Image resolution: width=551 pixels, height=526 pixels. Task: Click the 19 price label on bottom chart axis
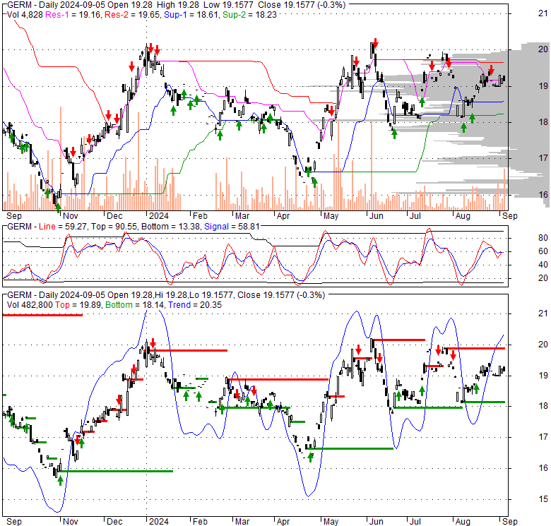543,375
